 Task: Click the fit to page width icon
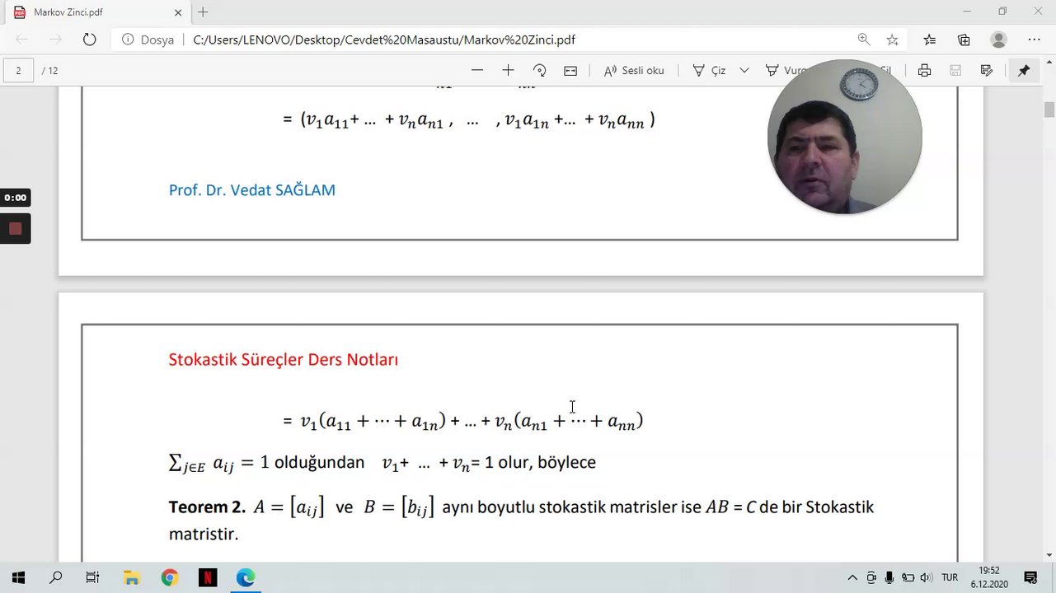[x=570, y=71]
